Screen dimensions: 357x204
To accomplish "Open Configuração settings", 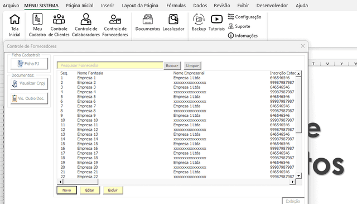I will pyautogui.click(x=244, y=17).
